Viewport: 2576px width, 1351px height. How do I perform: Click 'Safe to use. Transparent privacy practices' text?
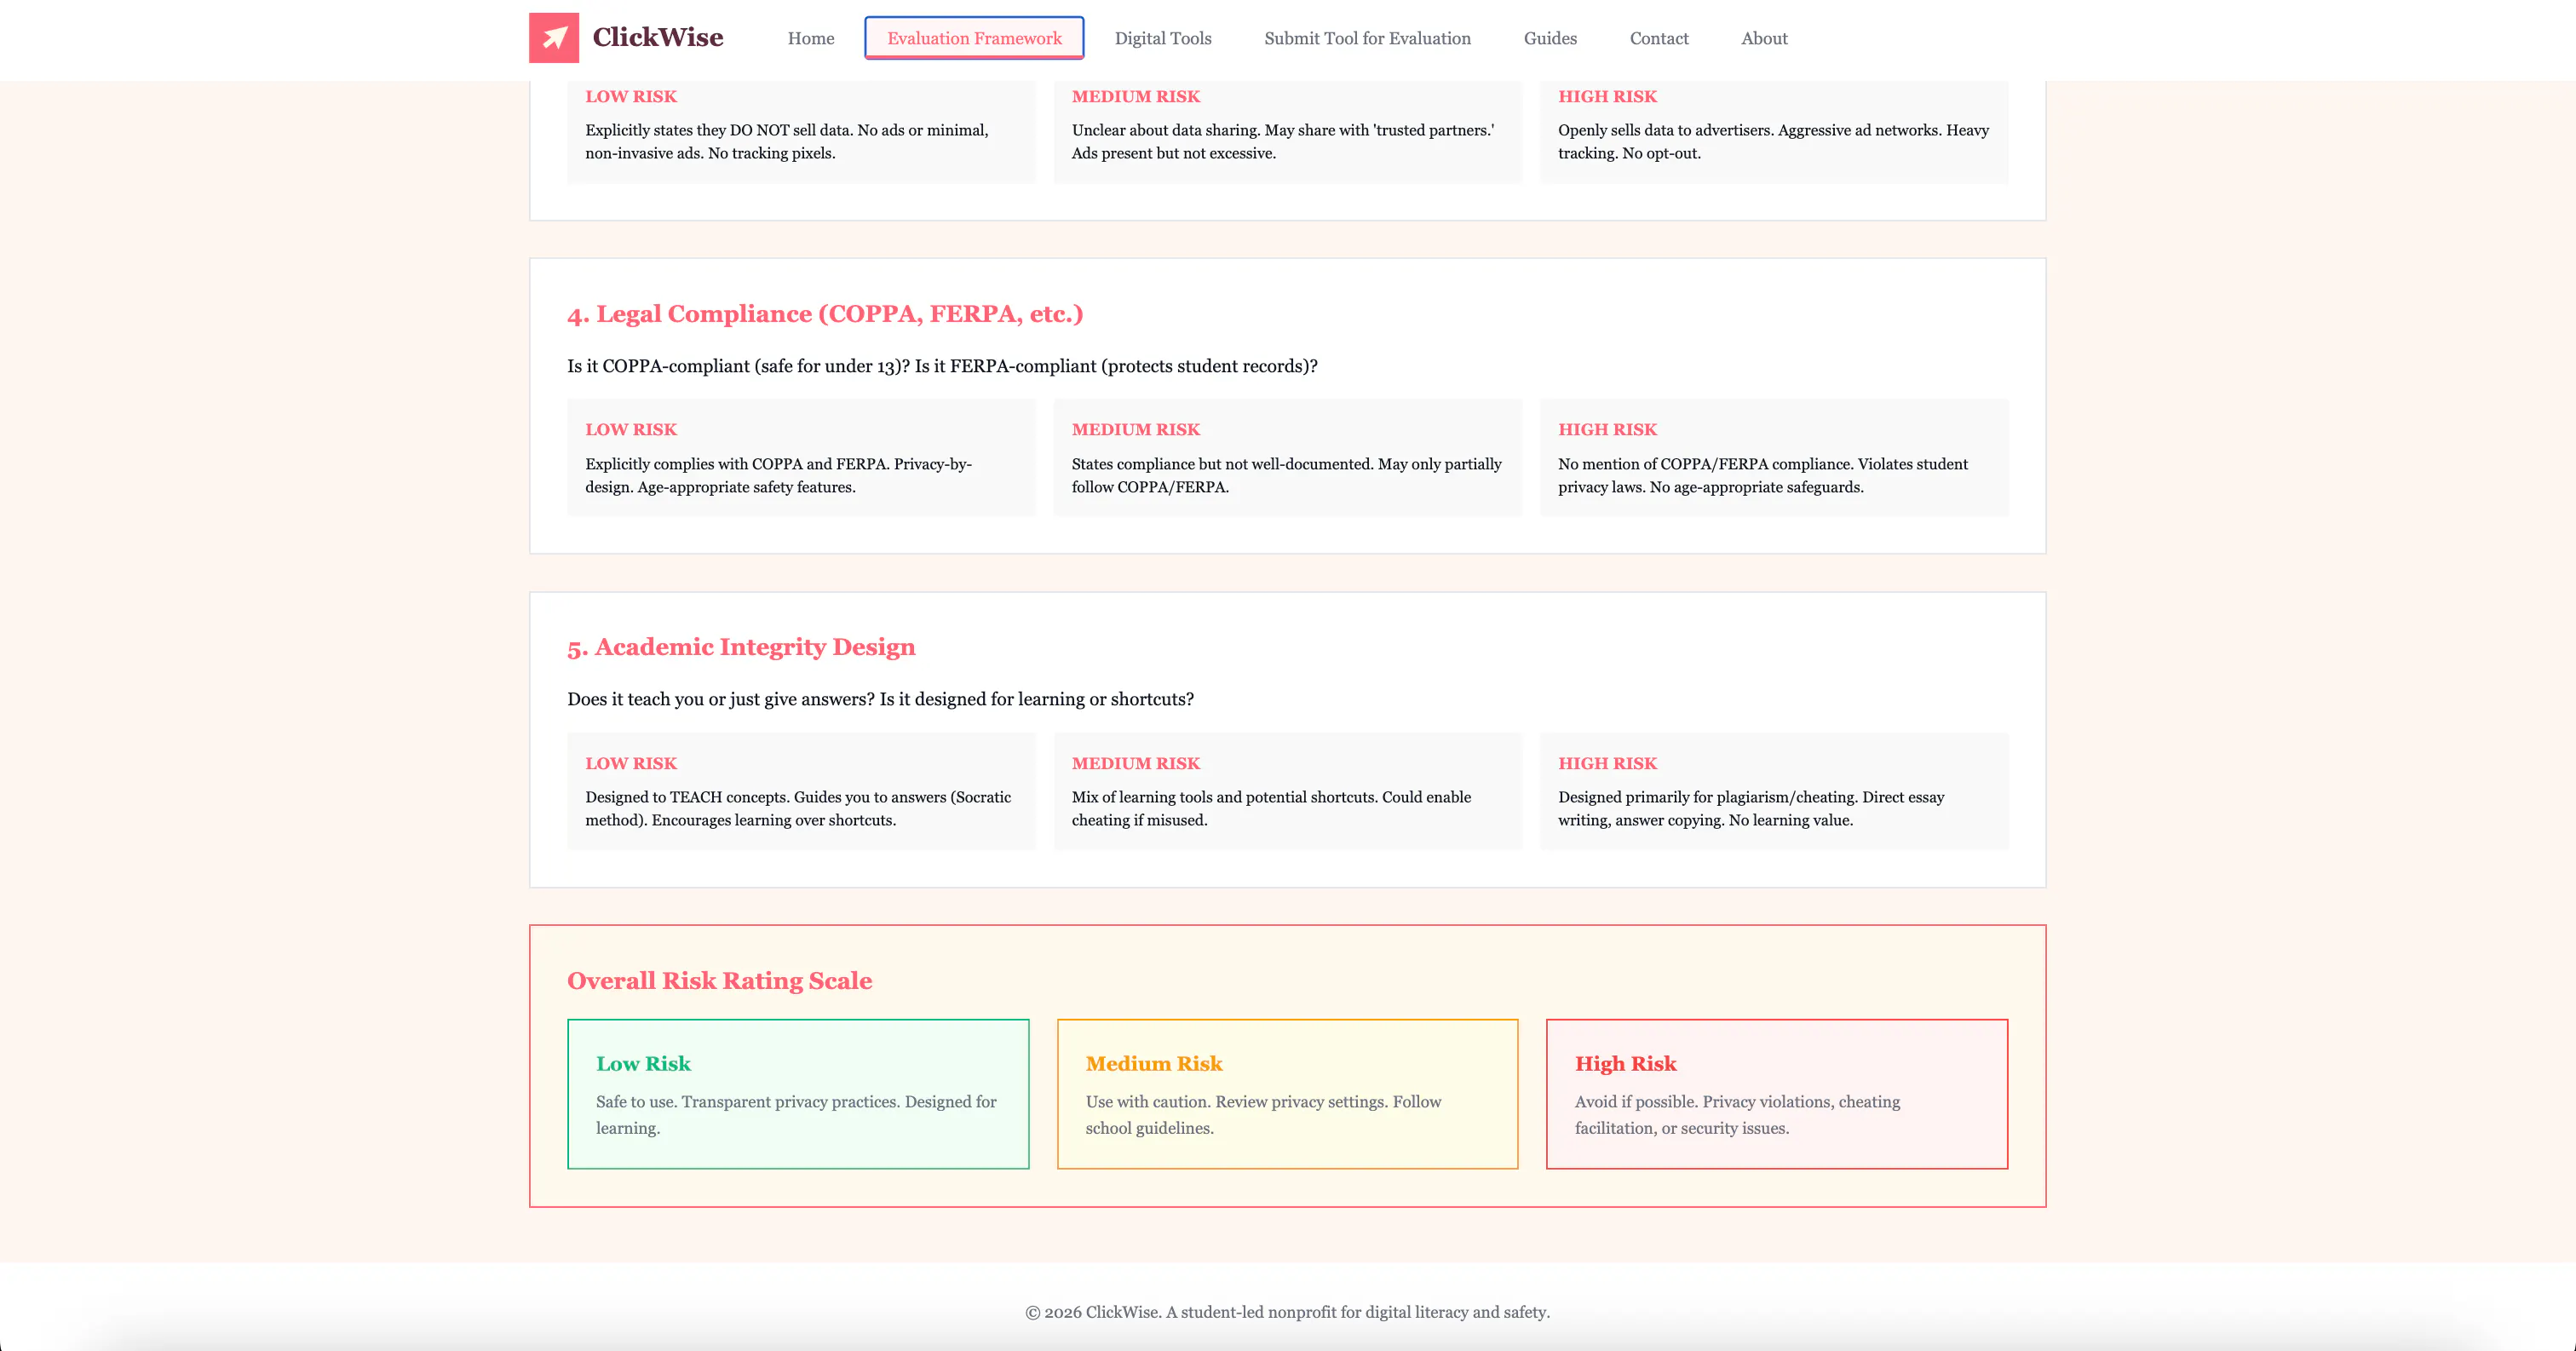[796, 1115]
